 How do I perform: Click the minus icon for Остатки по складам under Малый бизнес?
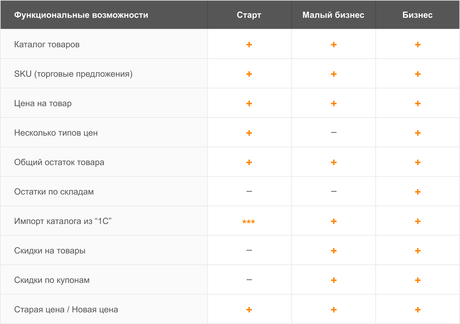pos(334,191)
